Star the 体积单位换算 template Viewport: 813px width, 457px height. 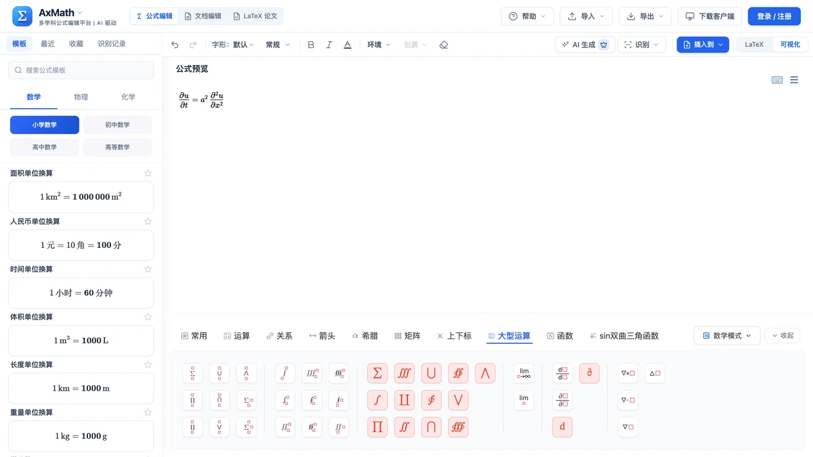point(148,317)
